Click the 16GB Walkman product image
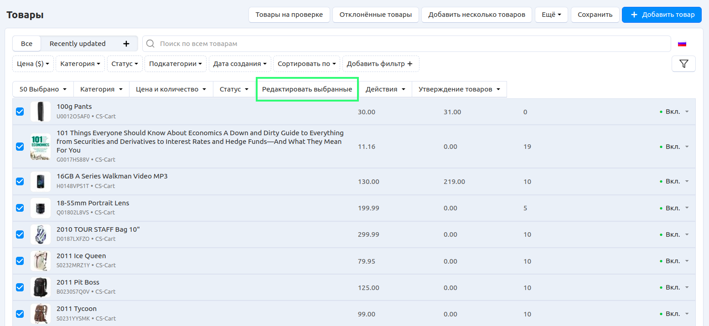Viewport: 709px width, 326px height. point(41,182)
